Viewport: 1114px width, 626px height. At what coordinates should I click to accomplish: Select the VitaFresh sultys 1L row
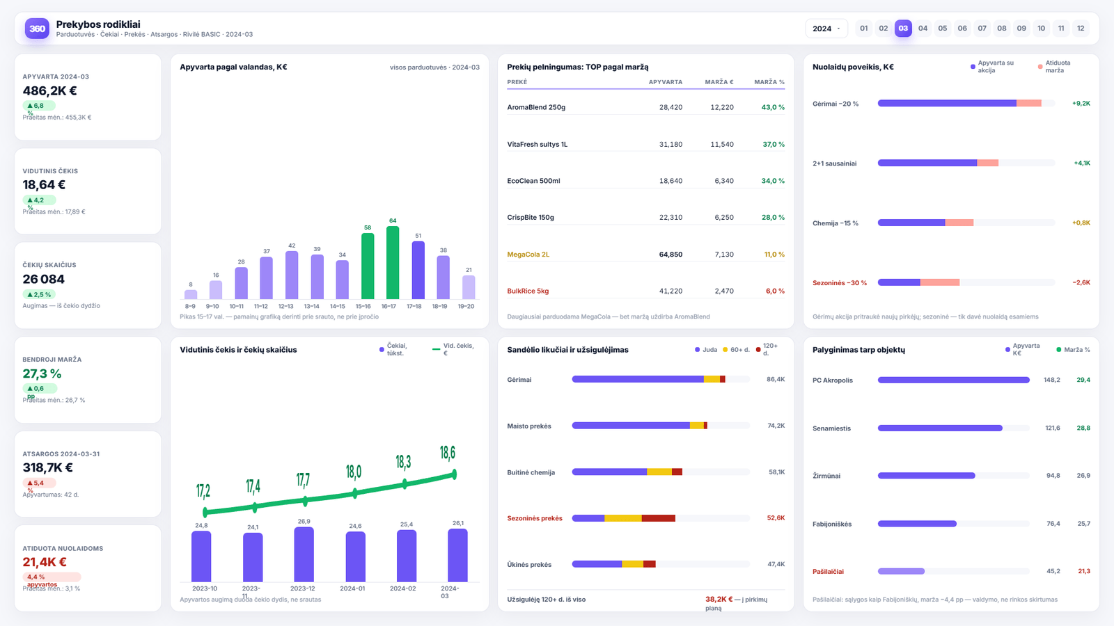click(646, 144)
